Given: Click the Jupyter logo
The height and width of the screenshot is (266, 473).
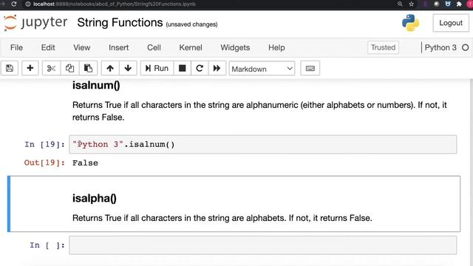Looking at the screenshot, I should [x=35, y=23].
